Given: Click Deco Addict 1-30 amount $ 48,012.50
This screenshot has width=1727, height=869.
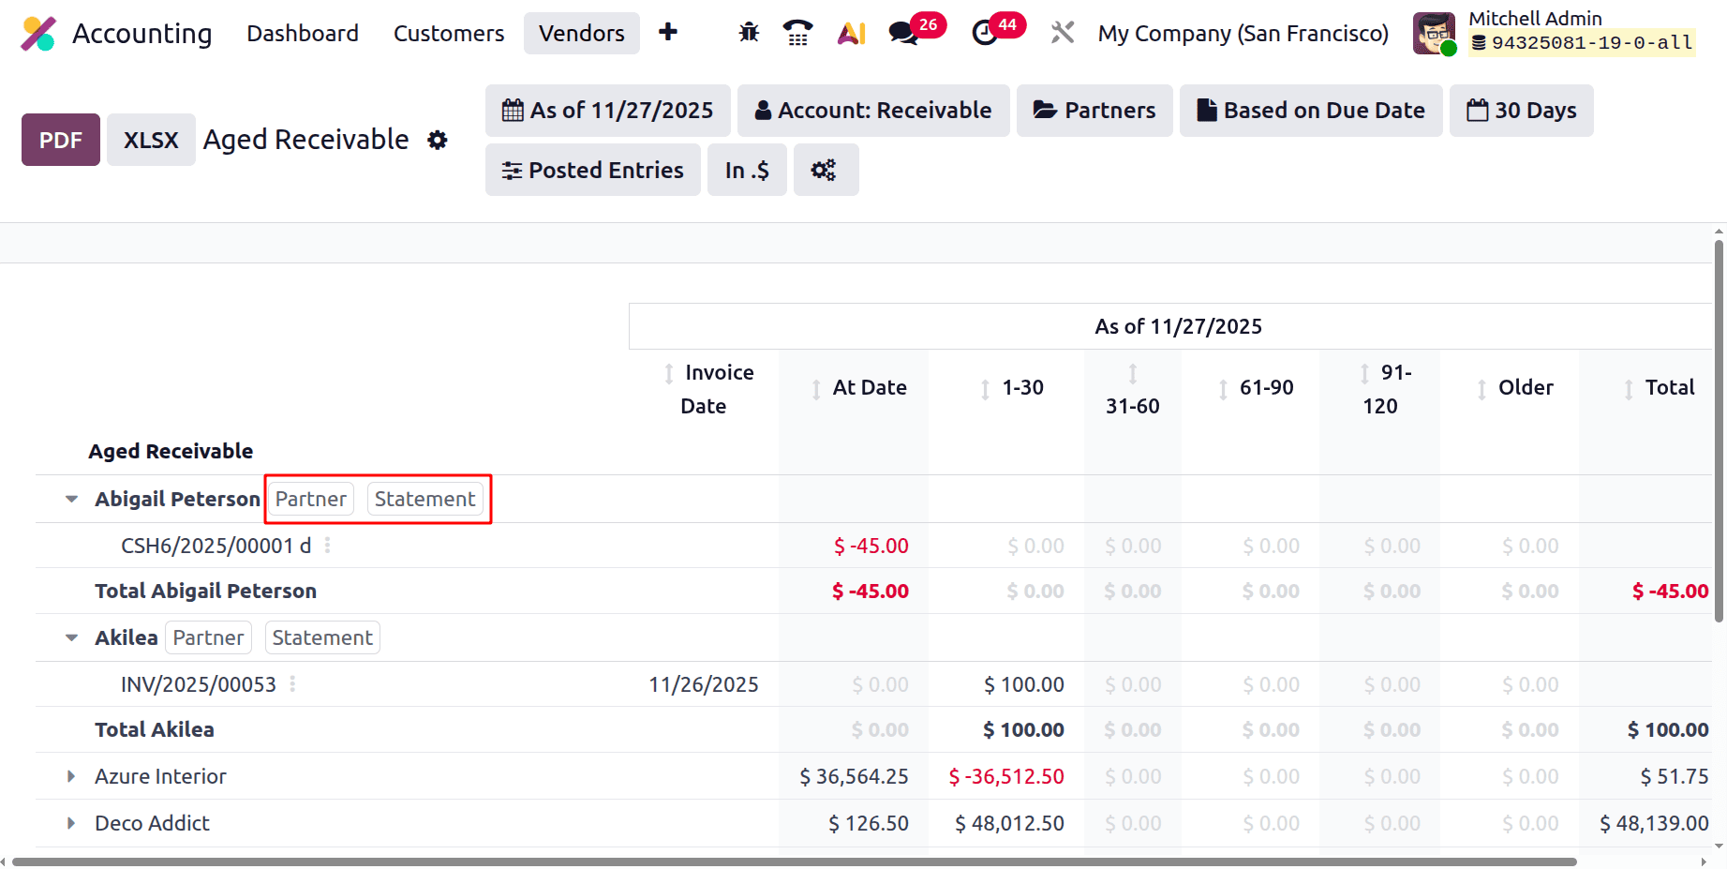Looking at the screenshot, I should tap(1009, 823).
